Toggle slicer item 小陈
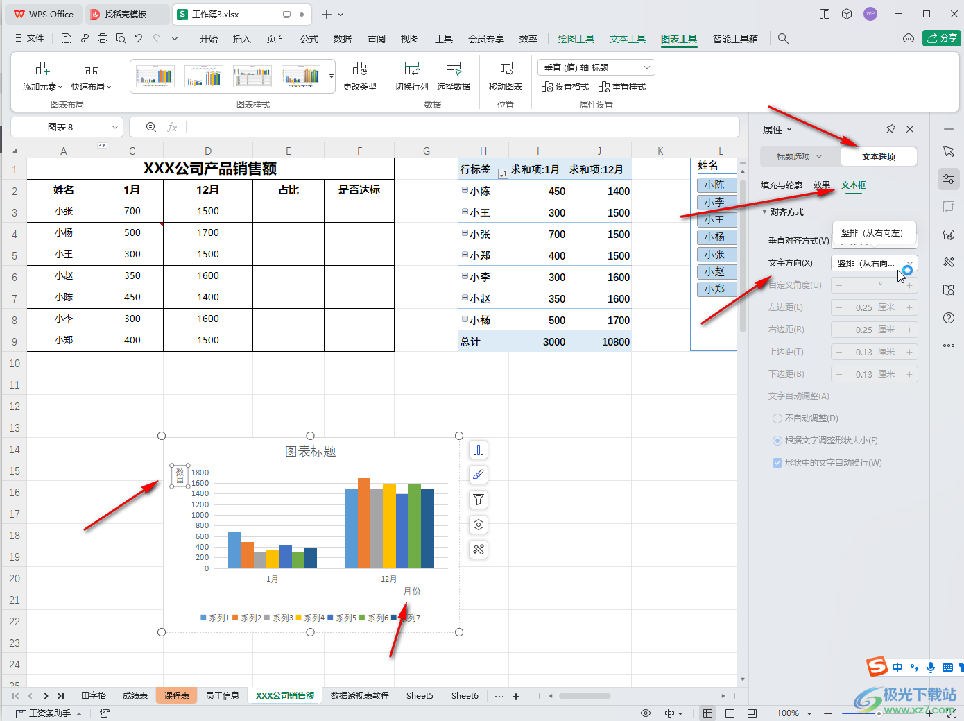 [x=716, y=185]
